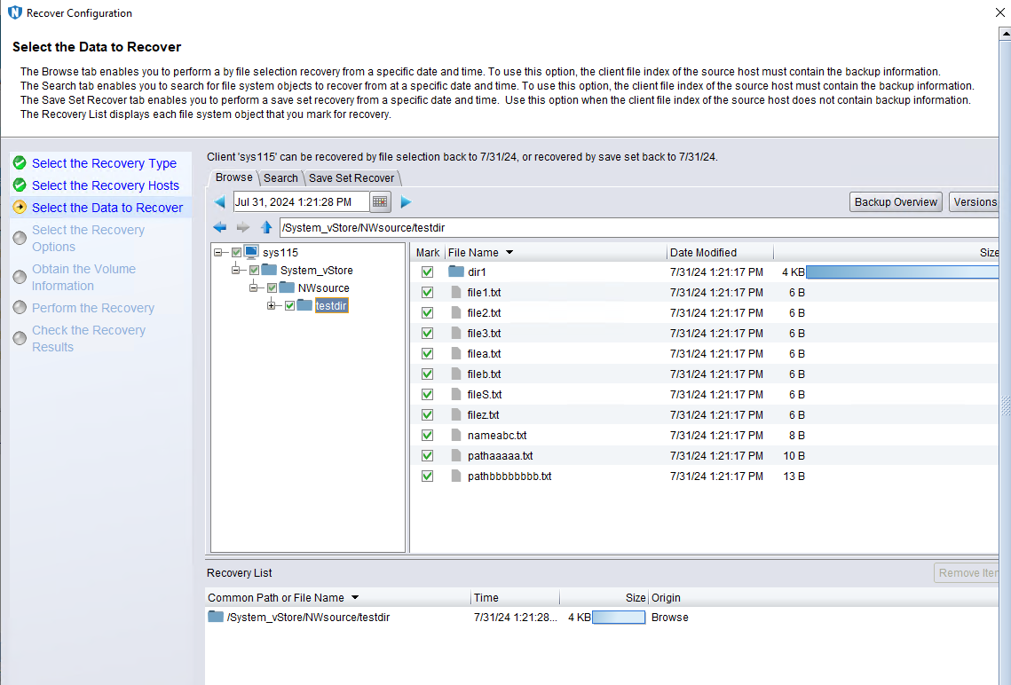The height and width of the screenshot is (685, 1011).
Task: Click the filea.txt file icon
Action: coord(456,354)
